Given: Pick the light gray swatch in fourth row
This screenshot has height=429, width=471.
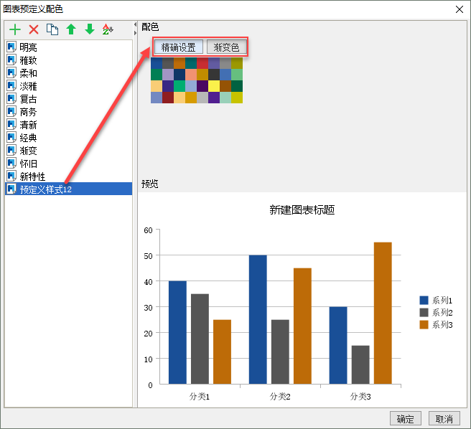Looking at the screenshot, I should click(202, 98).
